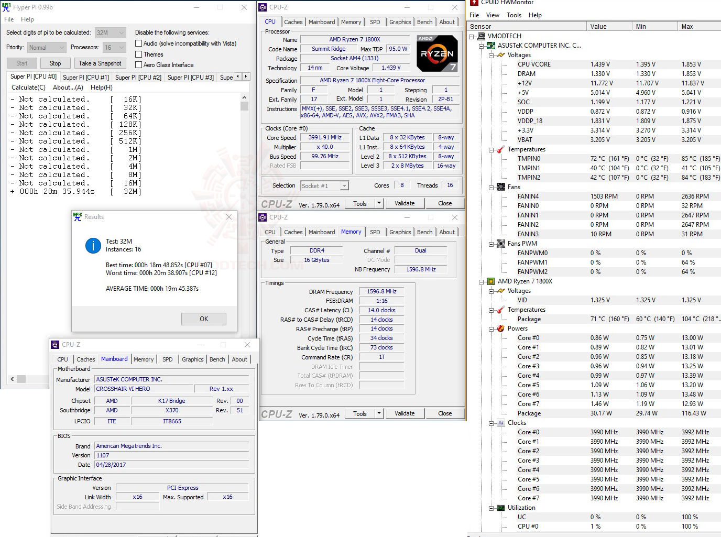Click the Temperatures thermometer icon under ASUSTeK
The width and height of the screenshot is (721, 537).
[501, 149]
